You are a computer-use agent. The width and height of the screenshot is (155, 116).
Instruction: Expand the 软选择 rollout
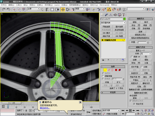coord(113,93)
